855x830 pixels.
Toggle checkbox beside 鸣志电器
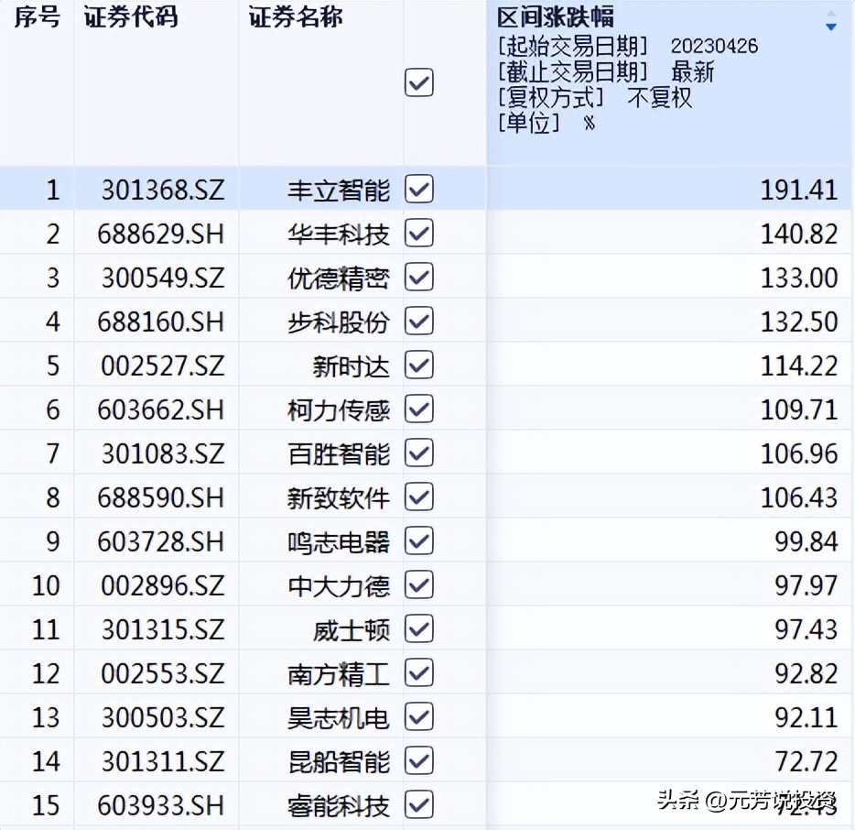(418, 541)
